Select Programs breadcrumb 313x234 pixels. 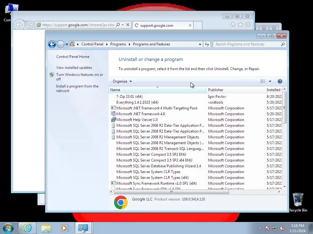point(118,44)
